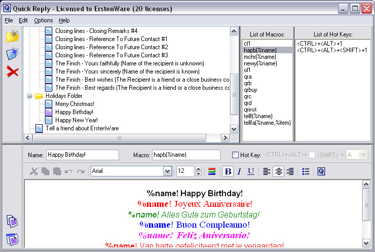Enable the Hot Key checkbox
The image size is (375, 252).
point(235,155)
